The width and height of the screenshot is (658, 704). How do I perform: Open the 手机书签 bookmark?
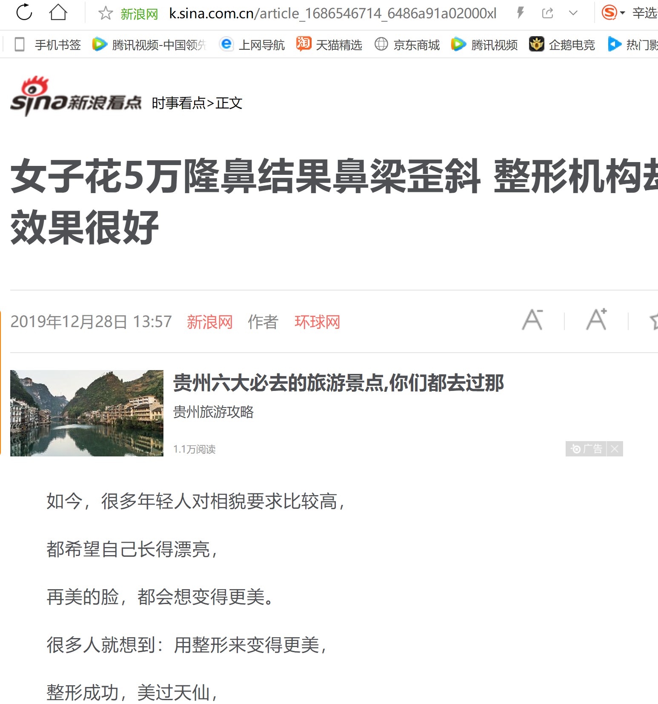click(x=48, y=44)
